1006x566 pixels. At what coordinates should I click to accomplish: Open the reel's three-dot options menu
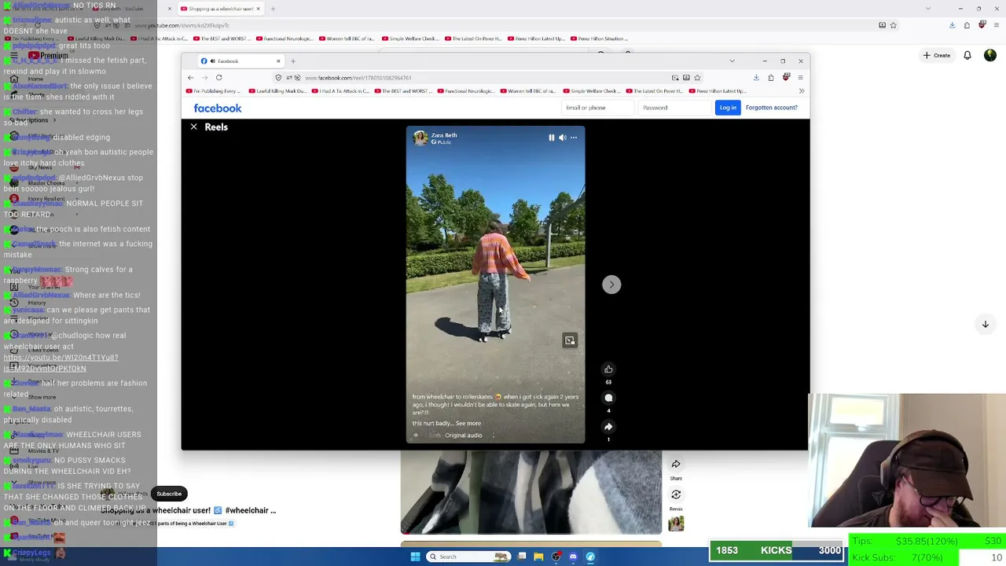pyautogui.click(x=574, y=138)
